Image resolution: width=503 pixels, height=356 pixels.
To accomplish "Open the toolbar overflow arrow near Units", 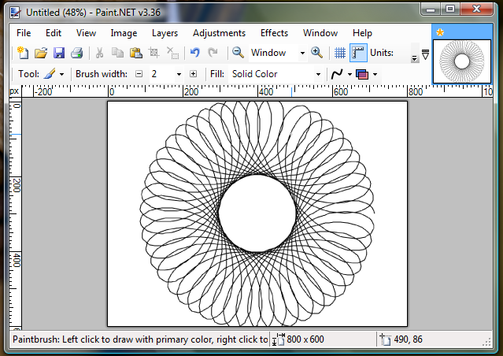I will tap(415, 58).
